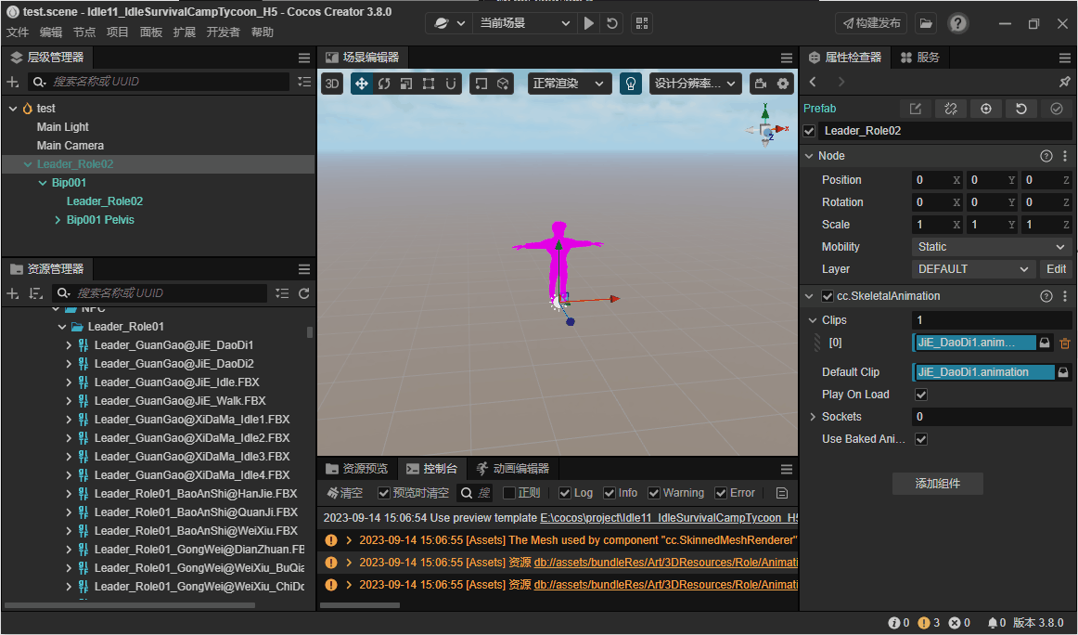
Task: Go back in inspector history
Action: (x=813, y=82)
